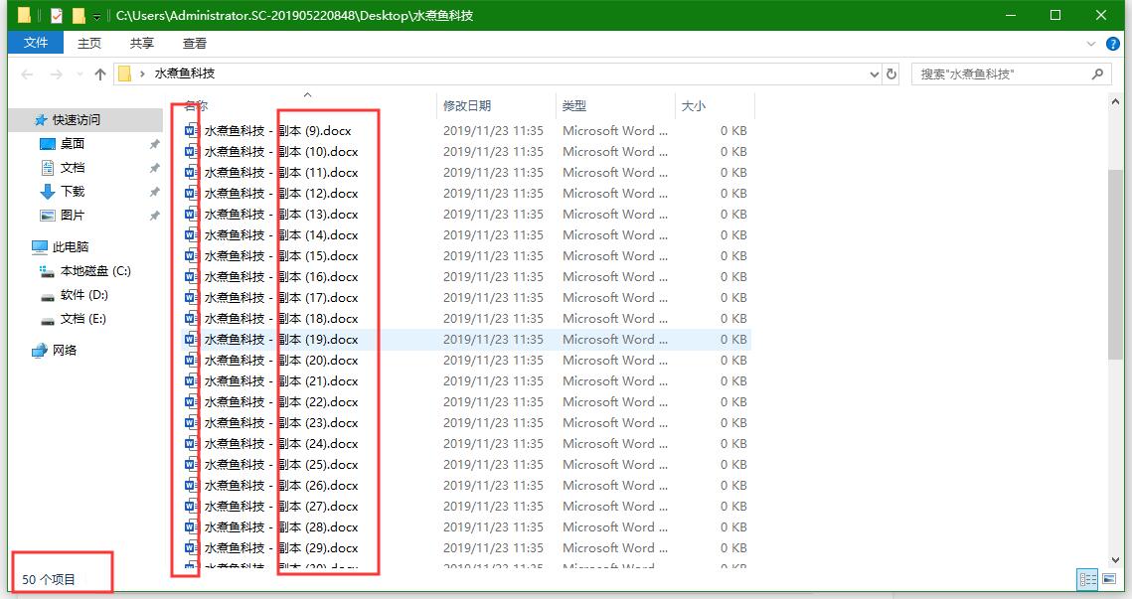Click into the 搜索"水煮鱼科技" search field
The image size is (1132, 599).
coord(999,75)
